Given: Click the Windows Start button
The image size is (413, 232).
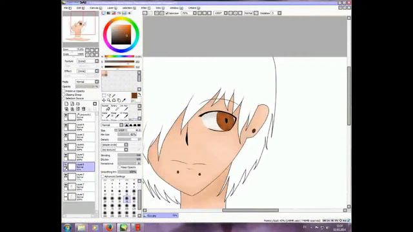Looking at the screenshot, I should coord(67,227).
